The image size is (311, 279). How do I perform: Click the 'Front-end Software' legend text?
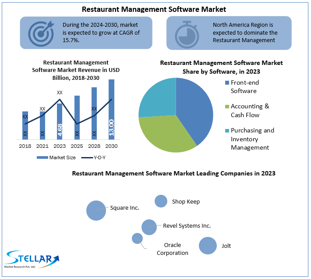pyautogui.click(x=245, y=87)
